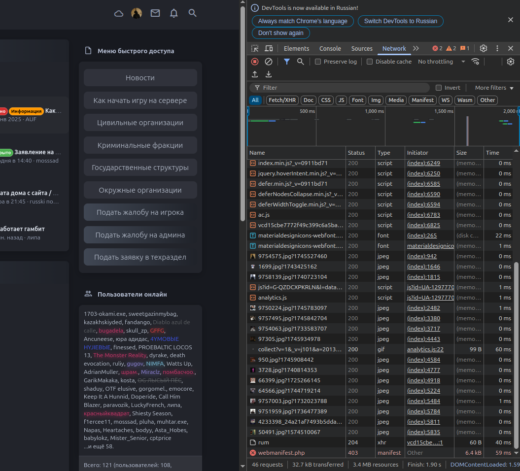Click Switch DevTools to Russian button

click(400, 21)
